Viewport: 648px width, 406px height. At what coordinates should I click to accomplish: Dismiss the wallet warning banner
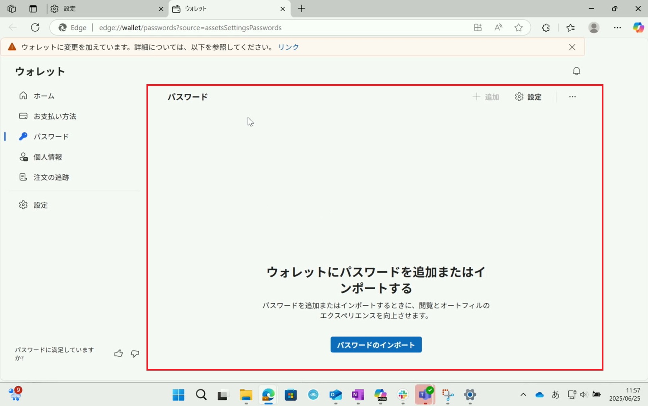572,47
